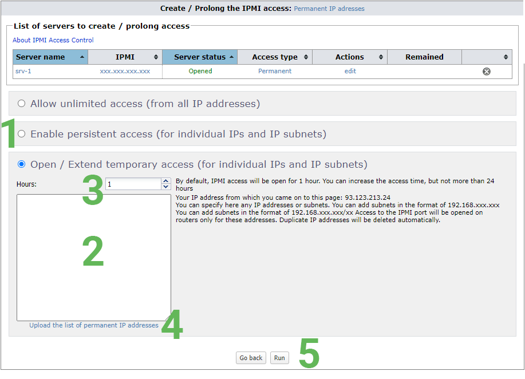Click the Allow unlimited access label text

coord(145,104)
